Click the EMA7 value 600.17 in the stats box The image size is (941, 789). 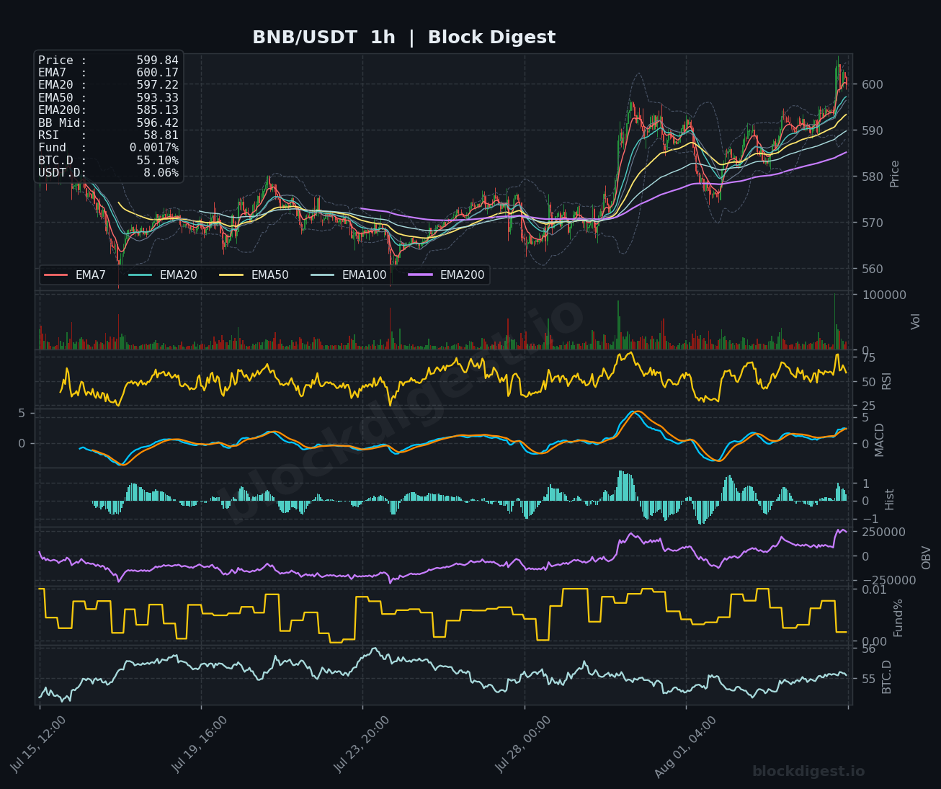157,73
